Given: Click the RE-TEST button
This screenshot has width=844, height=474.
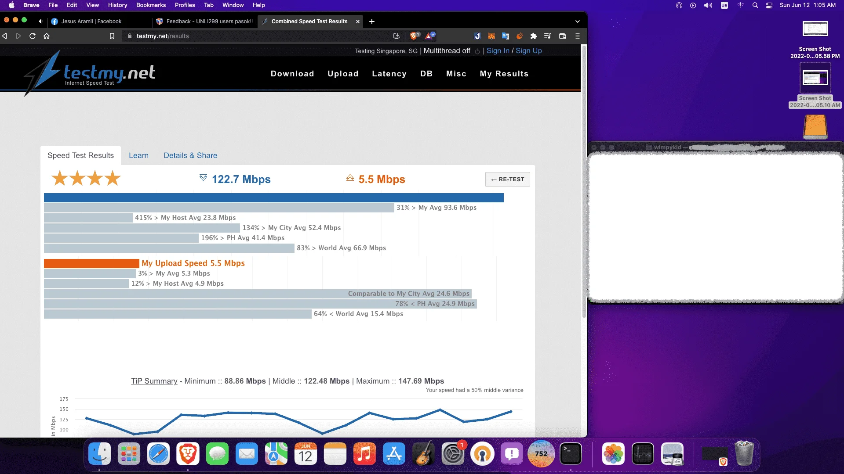Looking at the screenshot, I should (507, 180).
